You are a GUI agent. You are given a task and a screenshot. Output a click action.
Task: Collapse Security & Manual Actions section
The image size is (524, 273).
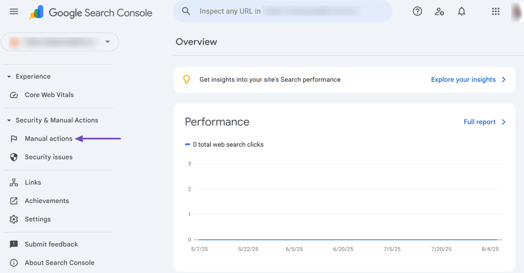9,120
